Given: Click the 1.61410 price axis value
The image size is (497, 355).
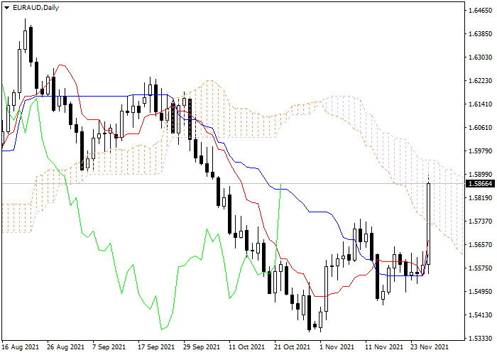Looking at the screenshot, I should (x=480, y=104).
